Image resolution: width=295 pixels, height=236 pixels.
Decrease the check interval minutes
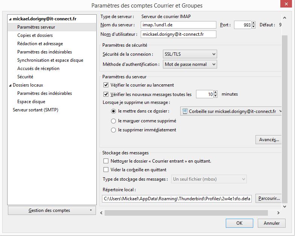click(x=216, y=96)
